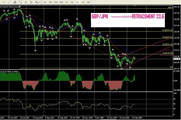
Task: Switch chart to W1 weekly timeframe
Action: [x=83, y=2]
